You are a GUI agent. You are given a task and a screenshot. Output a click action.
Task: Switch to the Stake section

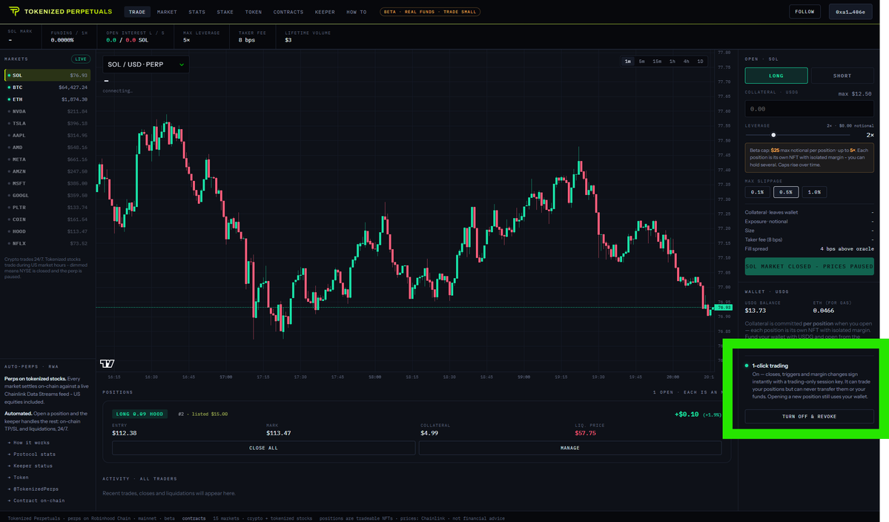(225, 12)
